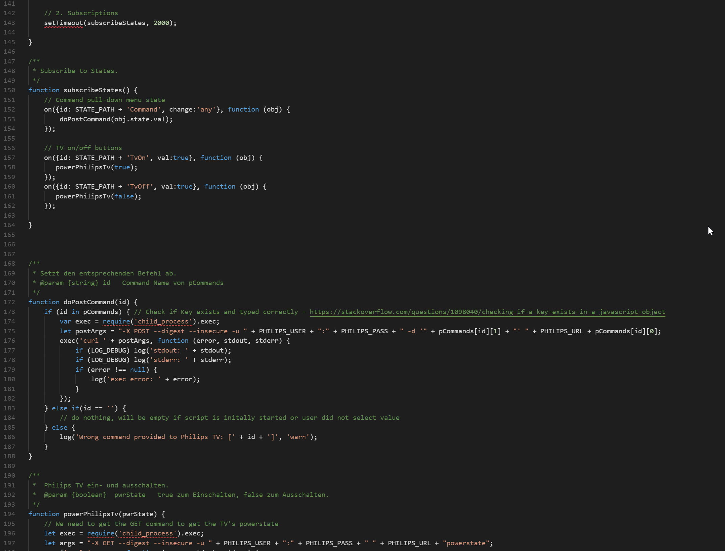Click the 'TvOff' string literal
The height and width of the screenshot is (551, 725).
[139, 187]
